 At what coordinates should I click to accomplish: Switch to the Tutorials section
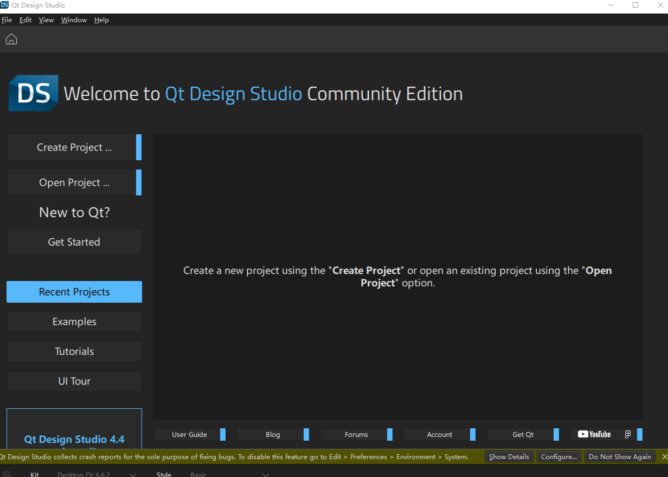click(74, 351)
